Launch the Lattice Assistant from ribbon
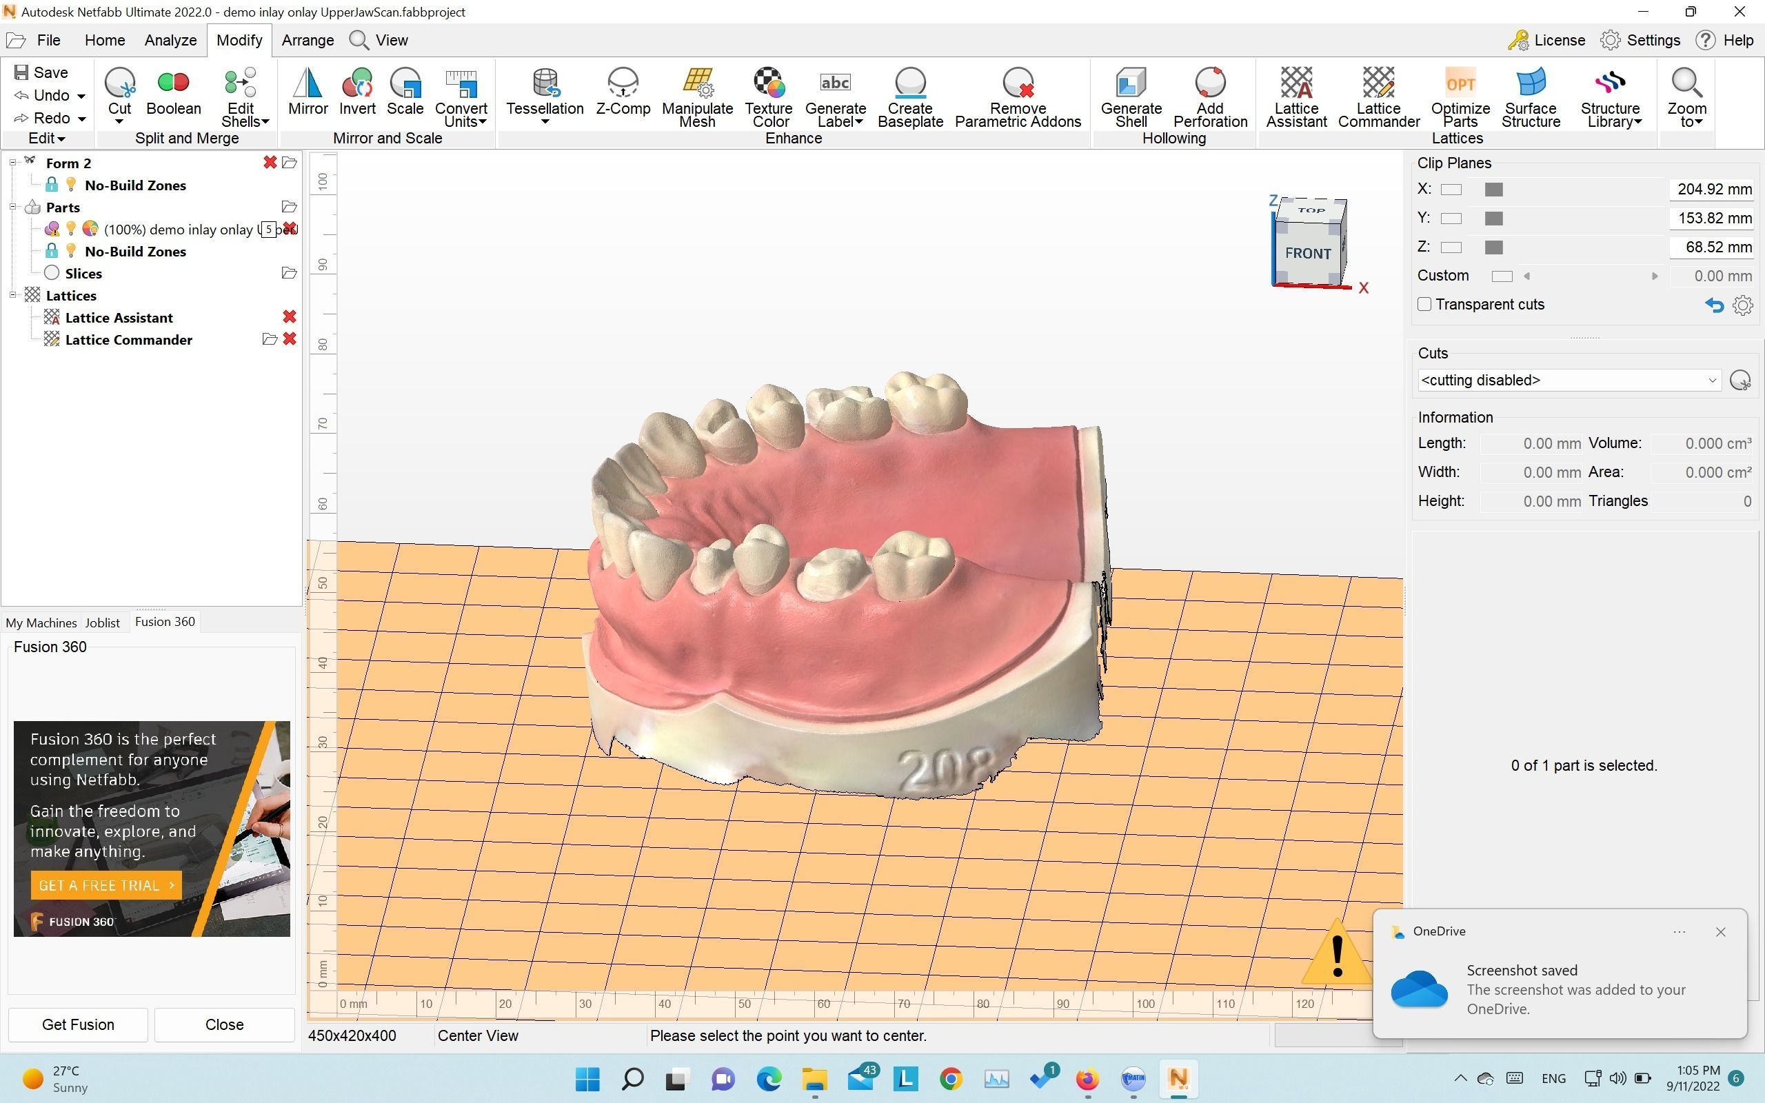The image size is (1765, 1103). (1296, 97)
